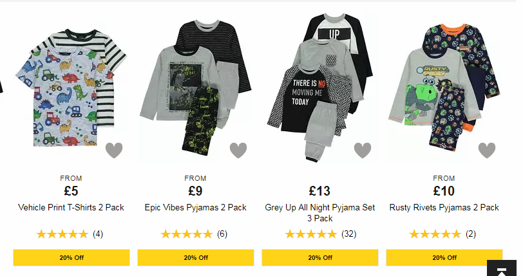Favorite the Grey Up All Night heart icon
523x276 pixels.
point(363,151)
